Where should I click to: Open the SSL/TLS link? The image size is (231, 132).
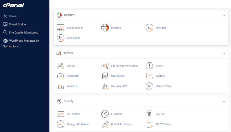(160, 114)
